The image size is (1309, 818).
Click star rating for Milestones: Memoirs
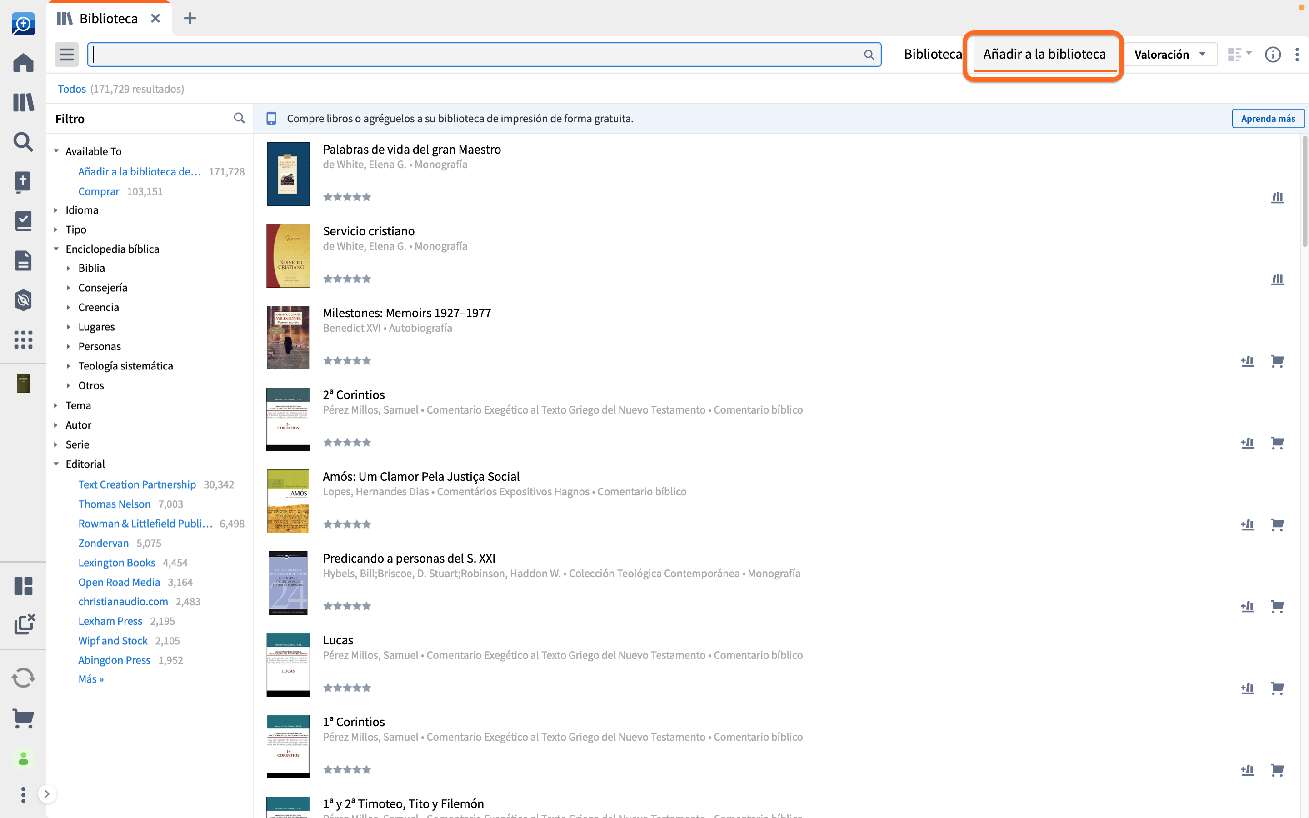tap(347, 361)
